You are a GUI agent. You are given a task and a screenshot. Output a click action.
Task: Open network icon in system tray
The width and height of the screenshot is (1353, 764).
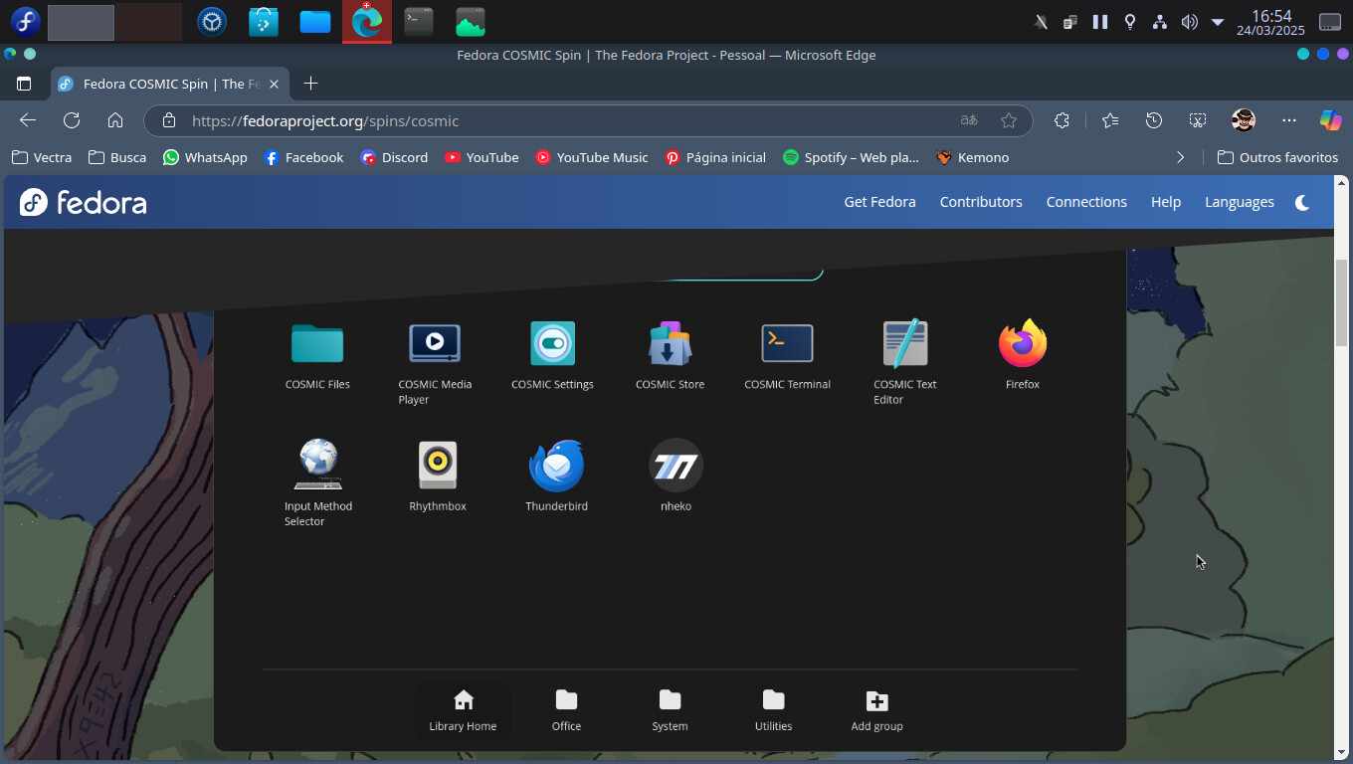coord(1159,22)
